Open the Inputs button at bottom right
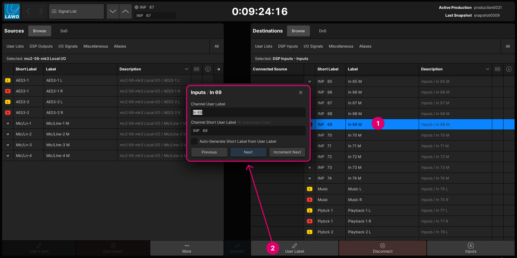This screenshot has height=258, width=517. (x=470, y=248)
